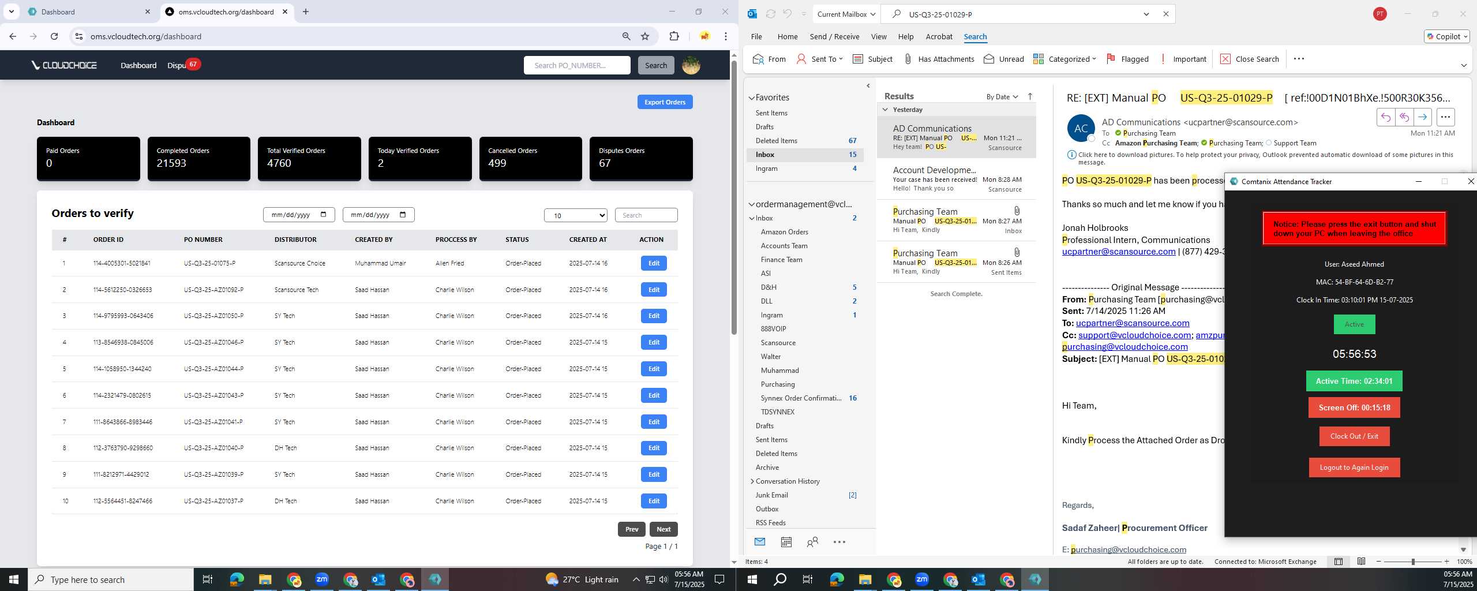This screenshot has height=591, width=1477.
Task: Open Current Mailbox scope dropdown
Action: (846, 14)
